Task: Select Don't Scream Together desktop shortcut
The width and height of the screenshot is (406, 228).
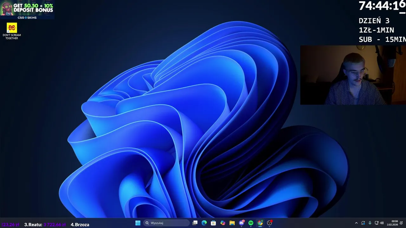Action: tap(12, 31)
